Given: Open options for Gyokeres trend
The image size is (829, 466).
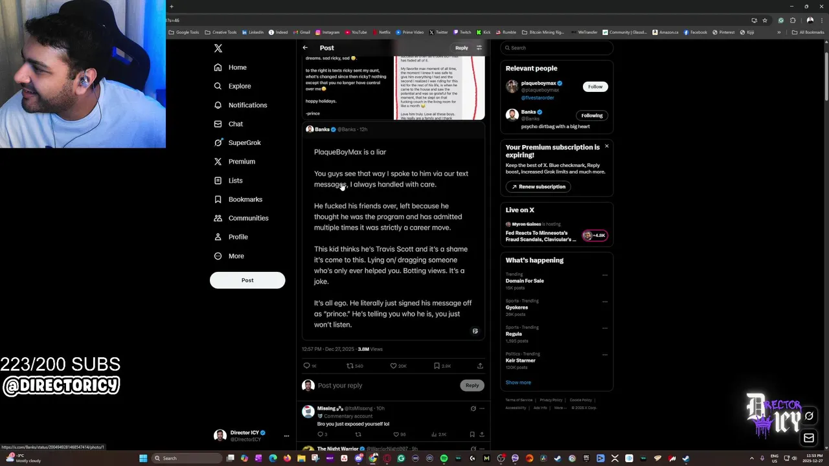Looking at the screenshot, I should (605, 302).
